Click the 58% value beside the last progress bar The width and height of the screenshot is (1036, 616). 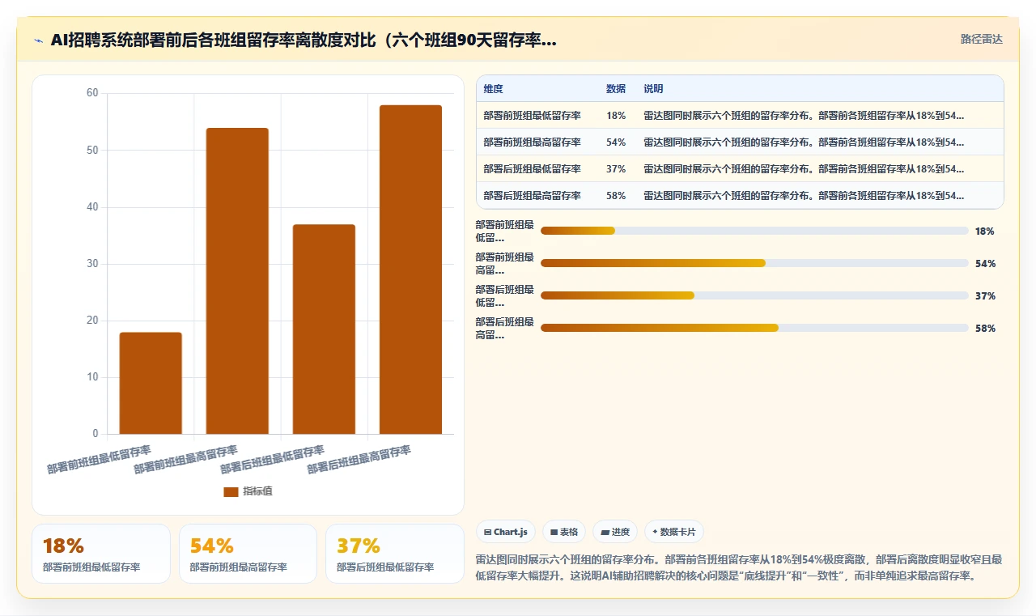pyautogui.click(x=985, y=329)
